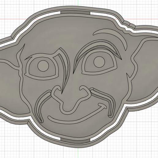The width and height of the screenshot is (158, 158).
Task: Click the top connector bridge joining cutter and stamp
Action: (x=75, y=12)
